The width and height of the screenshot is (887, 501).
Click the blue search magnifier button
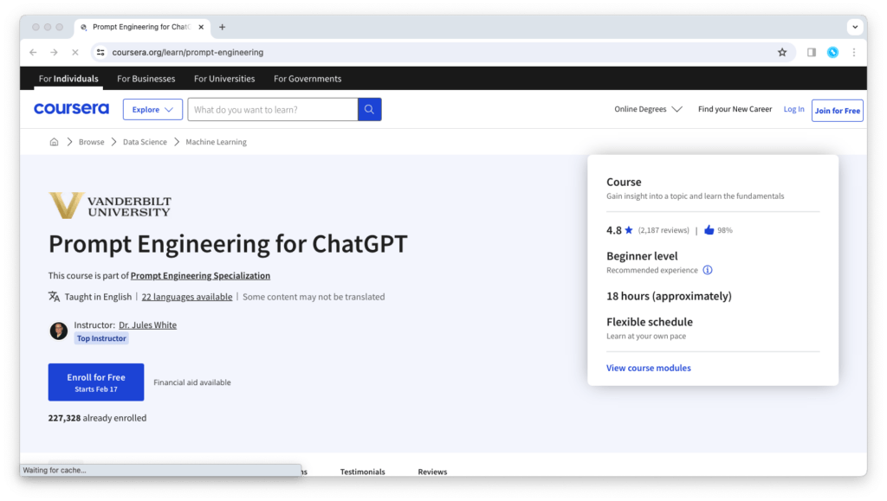(369, 109)
